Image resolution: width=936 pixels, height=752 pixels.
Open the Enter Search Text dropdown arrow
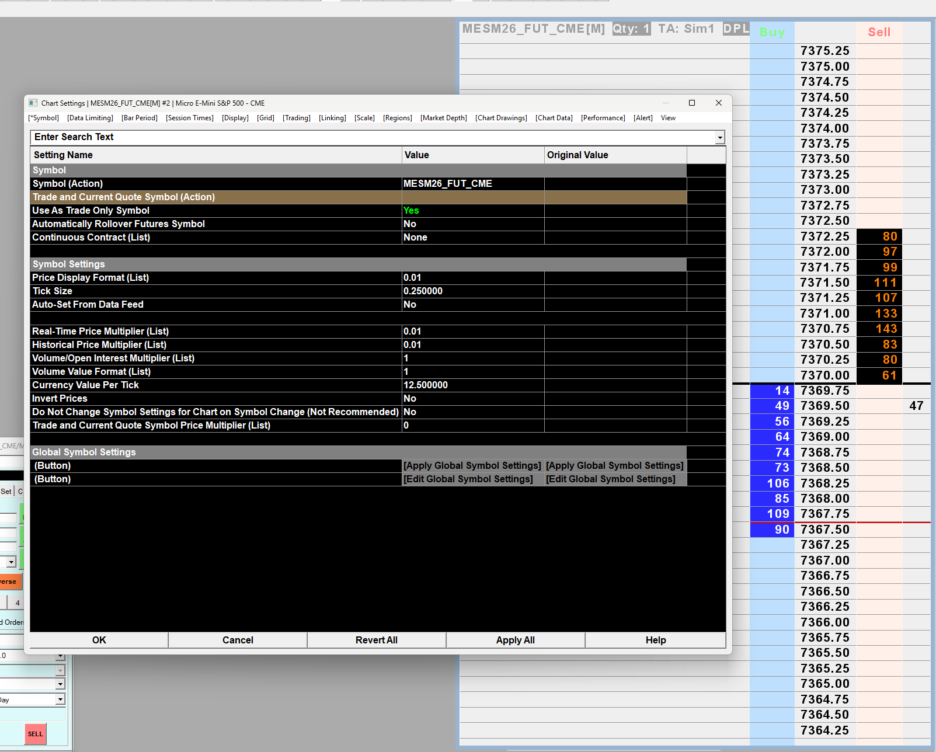720,137
